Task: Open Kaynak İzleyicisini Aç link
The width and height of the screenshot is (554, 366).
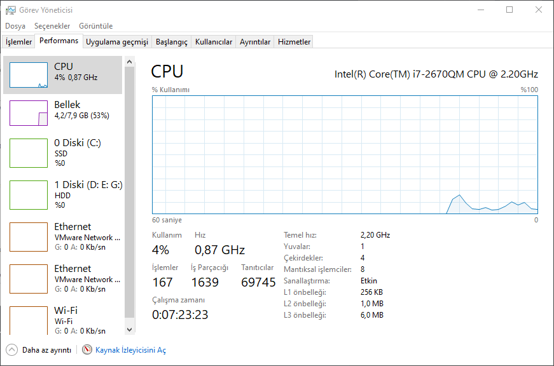Action: click(130, 349)
